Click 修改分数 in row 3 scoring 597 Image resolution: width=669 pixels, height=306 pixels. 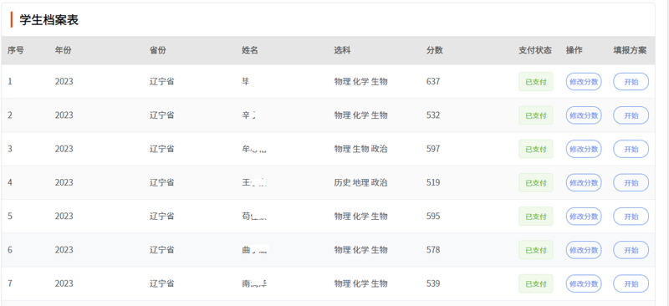pyautogui.click(x=584, y=149)
